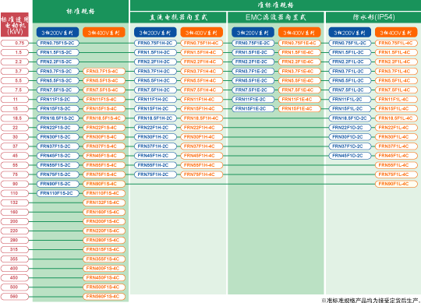The height and width of the screenshot is (303, 421).
Task: Click the blue 3相200V系列 badge under 标准规格
Action: [58, 33]
